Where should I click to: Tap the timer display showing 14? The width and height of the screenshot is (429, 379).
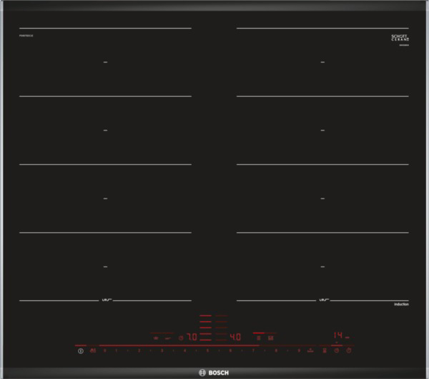pos(338,335)
